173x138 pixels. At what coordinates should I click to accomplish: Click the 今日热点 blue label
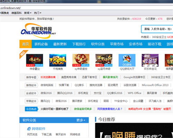[31, 109]
